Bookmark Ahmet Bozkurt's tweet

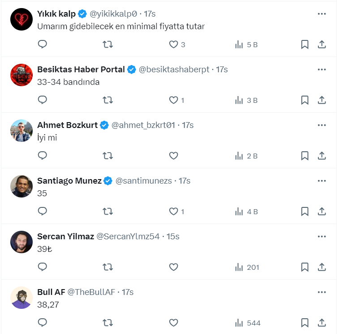[x=305, y=156]
